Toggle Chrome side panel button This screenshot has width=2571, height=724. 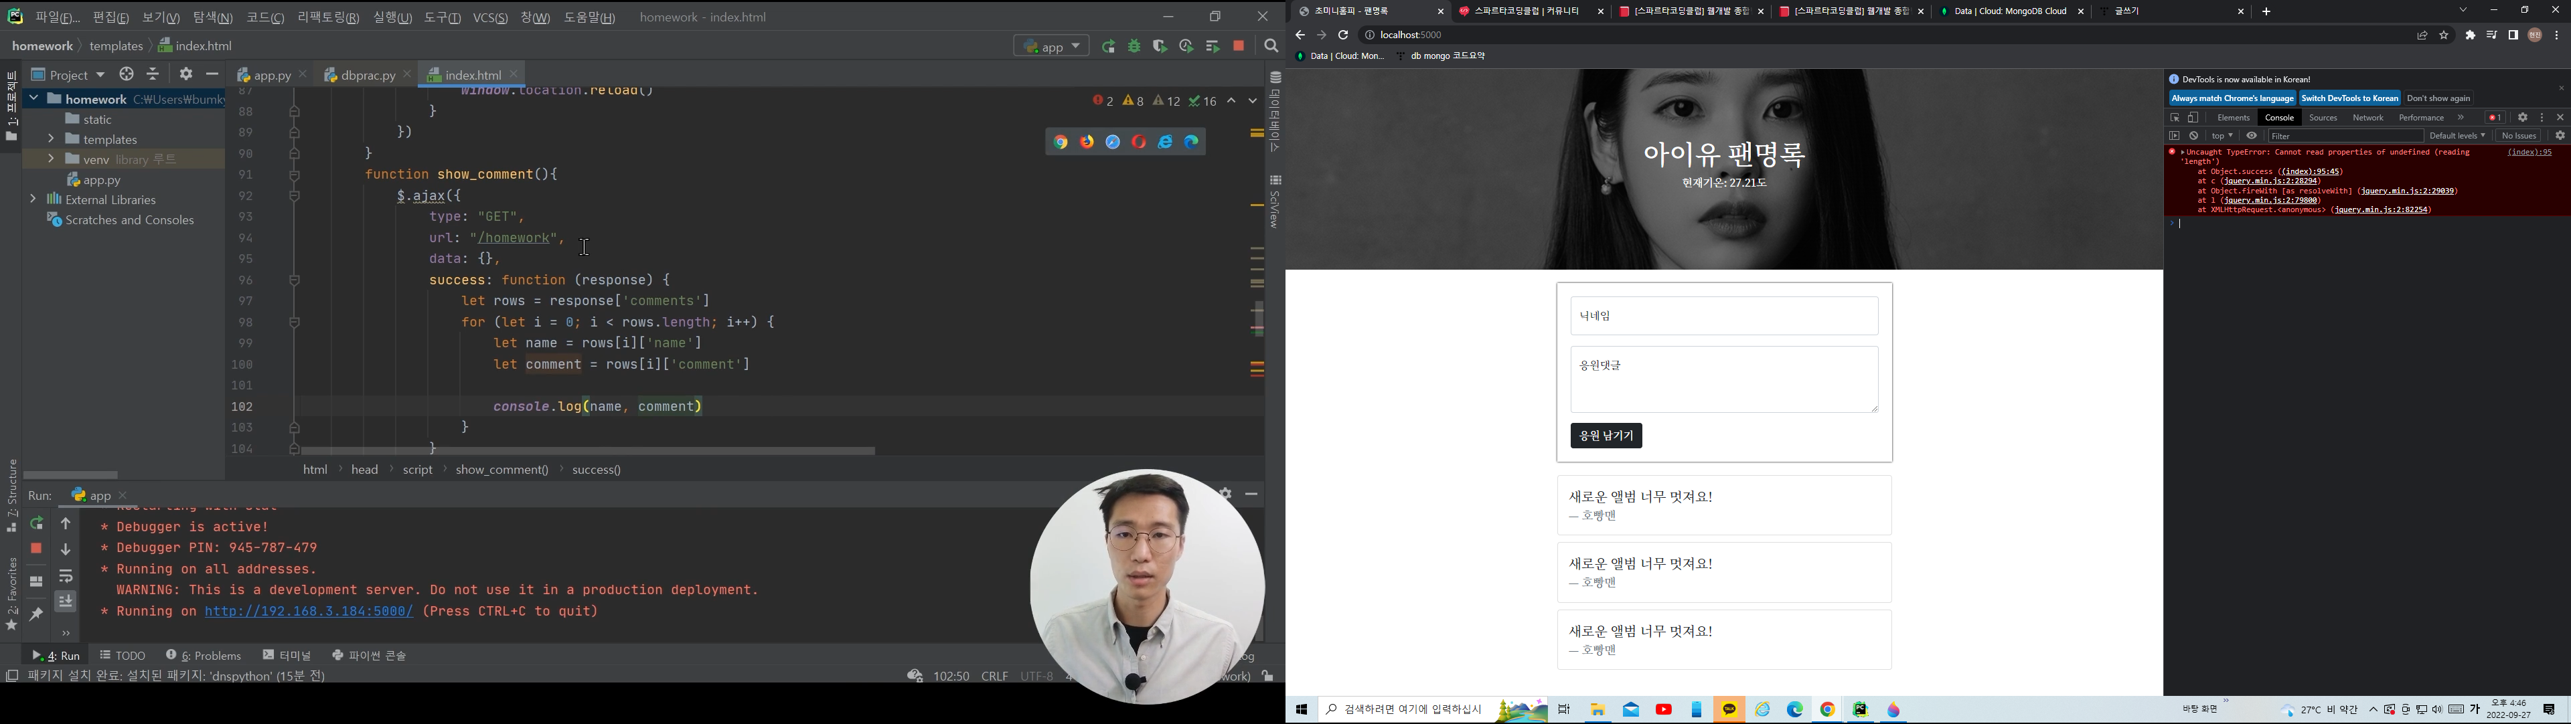(x=2513, y=36)
